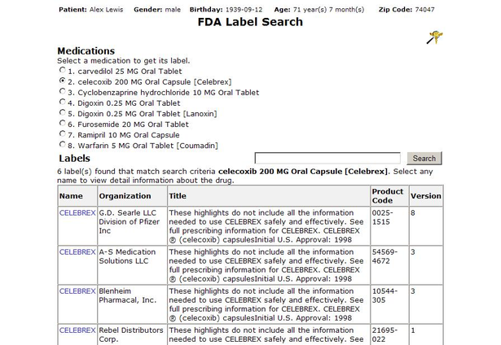Click the Search button
501x345 pixels.
point(424,159)
